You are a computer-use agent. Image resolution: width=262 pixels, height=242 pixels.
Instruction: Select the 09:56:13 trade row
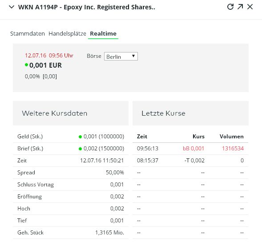190,149
